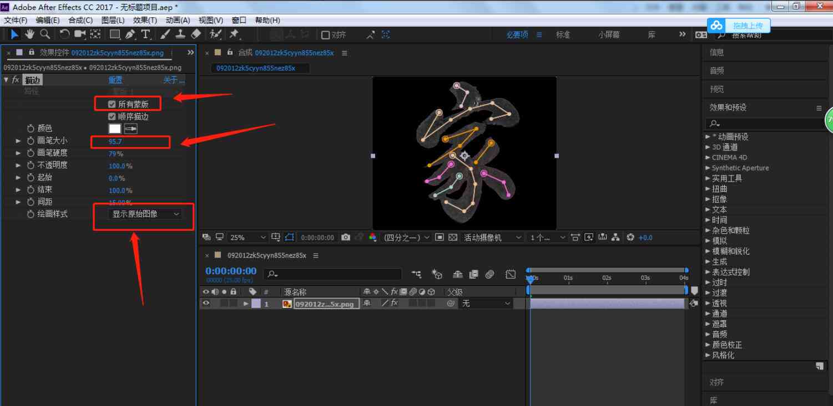Open the 动画(A) menu
833x406 pixels.
click(x=178, y=20)
